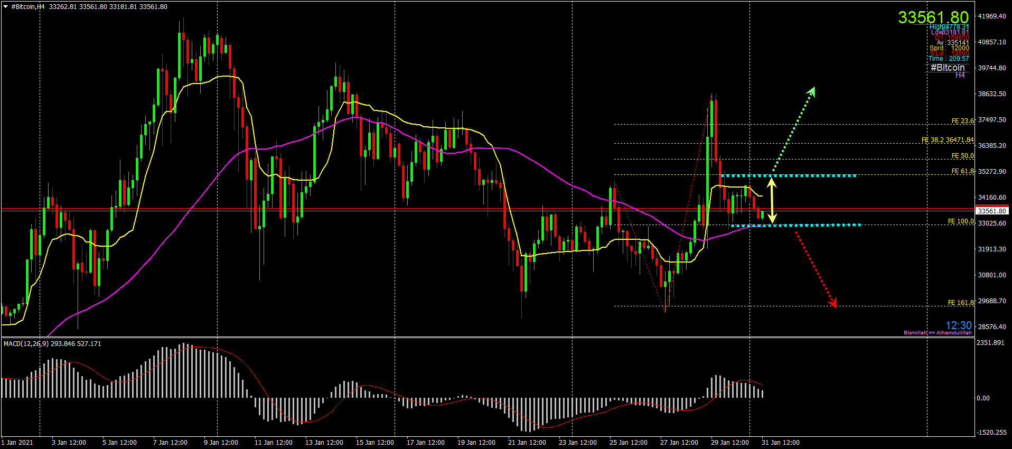Click the 35272.90 price scale value
This screenshot has height=449, width=1012.
pos(992,172)
